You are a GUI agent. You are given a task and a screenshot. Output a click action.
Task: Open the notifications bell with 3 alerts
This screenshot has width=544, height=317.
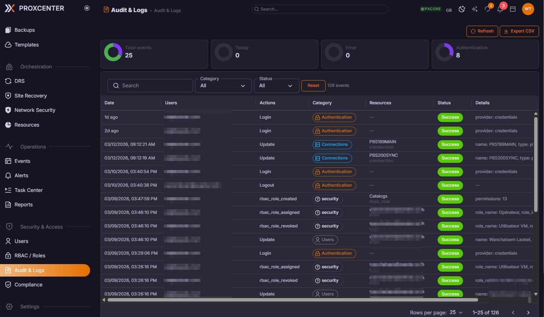coord(500,9)
